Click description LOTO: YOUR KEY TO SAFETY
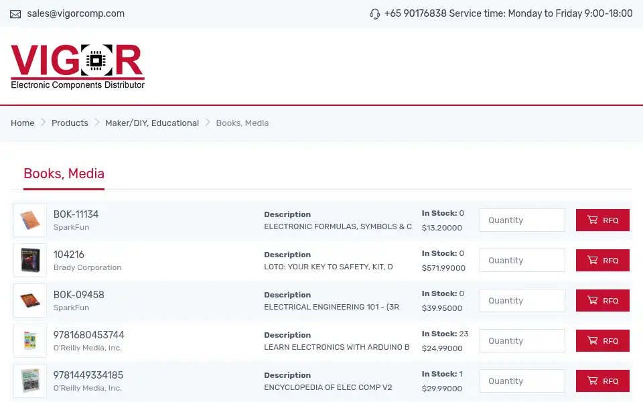Viewport: 643px width, 402px height. click(328, 267)
